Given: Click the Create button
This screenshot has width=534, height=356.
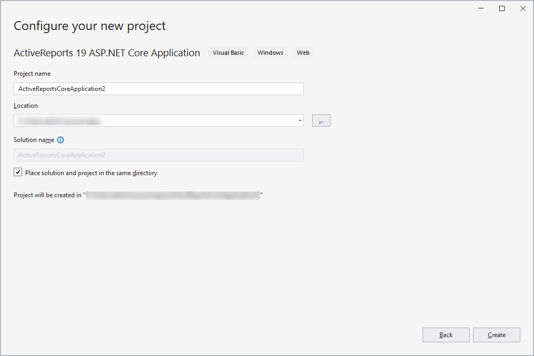Looking at the screenshot, I should [x=497, y=335].
